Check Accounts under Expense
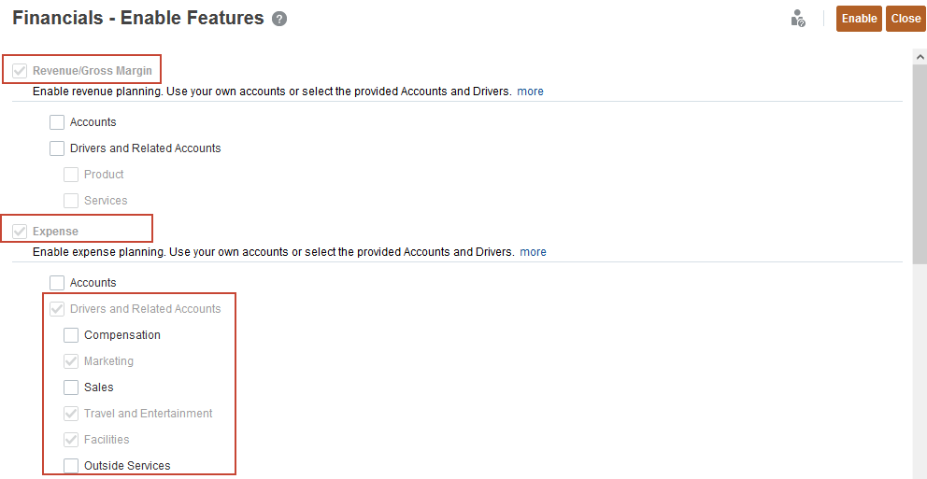This screenshot has width=927, height=479. [x=57, y=283]
